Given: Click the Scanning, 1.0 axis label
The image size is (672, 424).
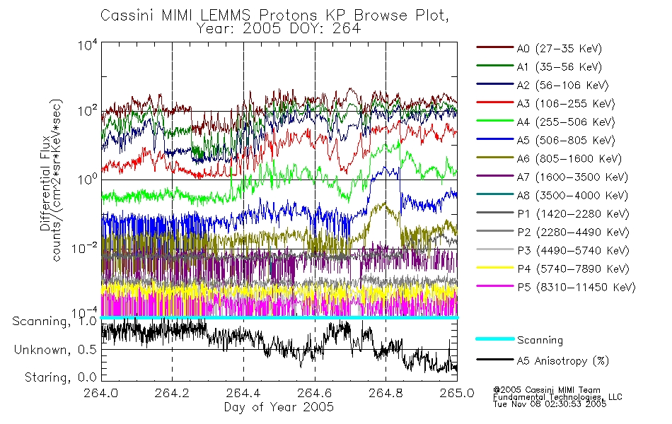Looking at the screenshot, I should (54, 322).
